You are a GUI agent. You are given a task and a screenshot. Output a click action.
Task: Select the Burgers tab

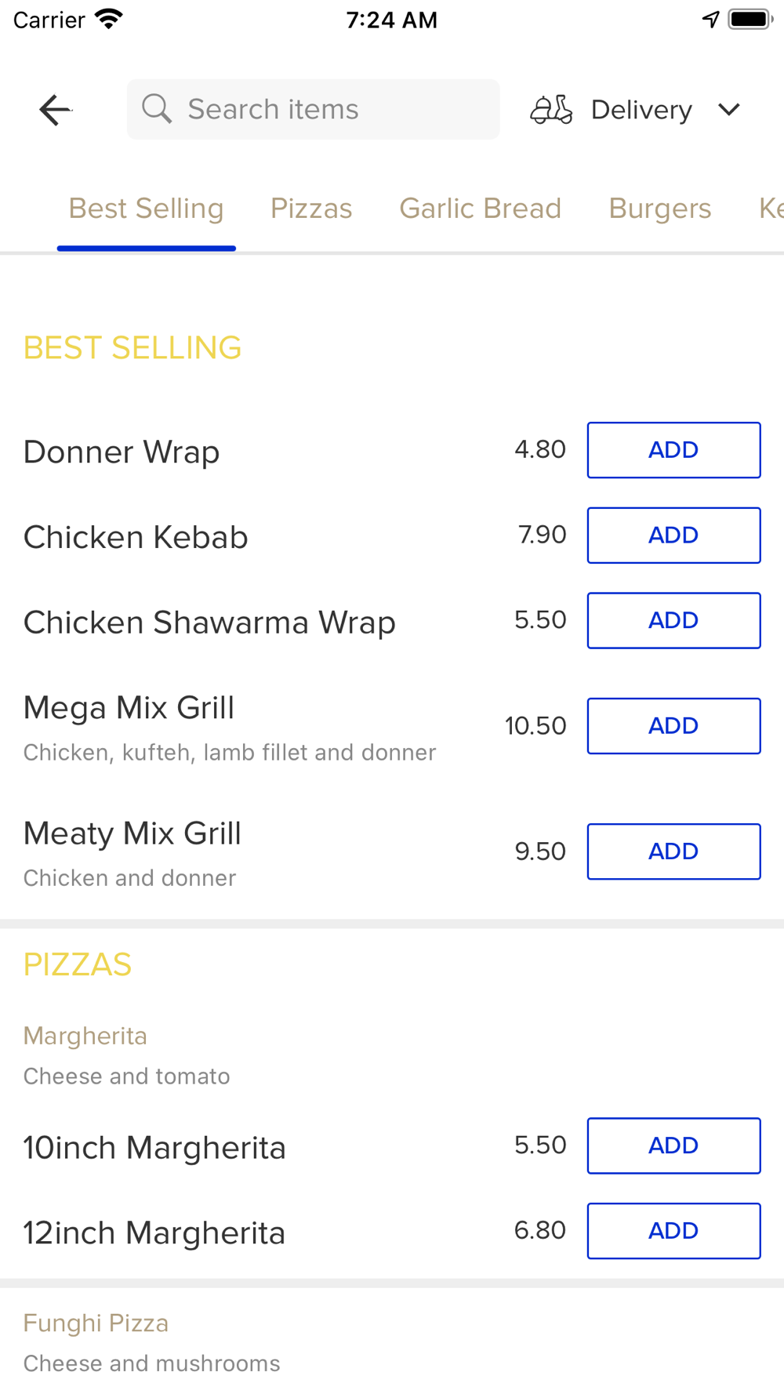659,209
